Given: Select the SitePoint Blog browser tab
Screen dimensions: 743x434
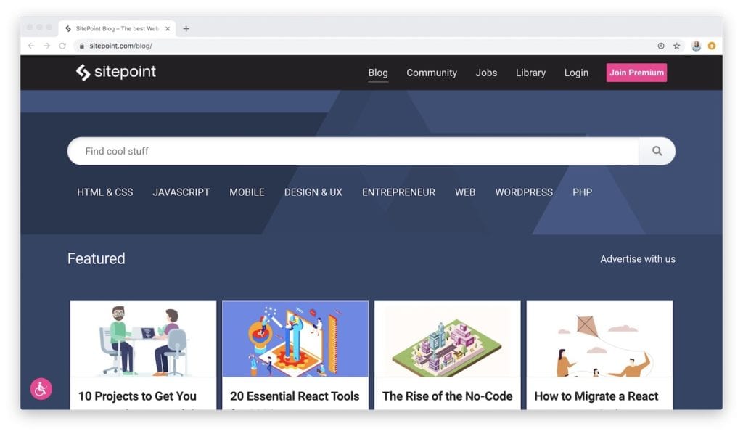Looking at the screenshot, I should [x=117, y=29].
